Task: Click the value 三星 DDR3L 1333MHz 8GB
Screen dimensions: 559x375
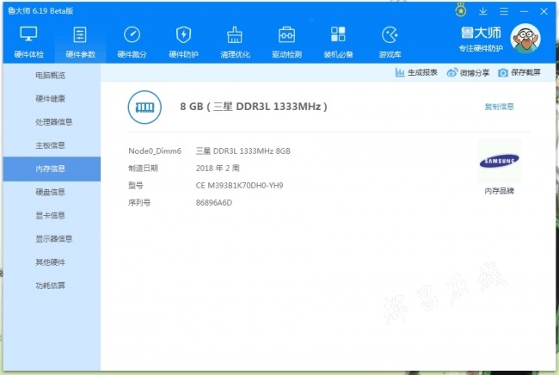Action: 243,151
